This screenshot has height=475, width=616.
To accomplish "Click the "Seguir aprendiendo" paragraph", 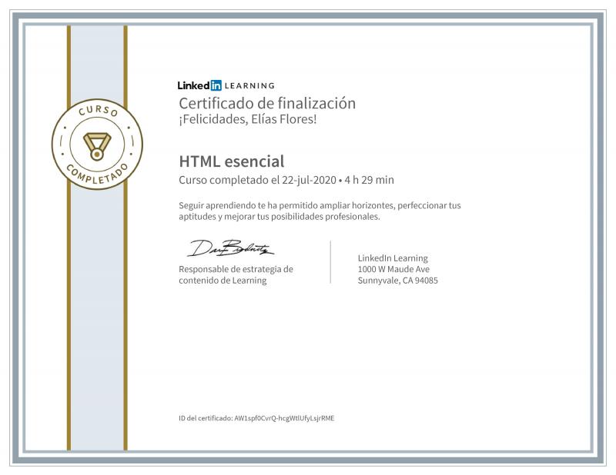I will coord(320,211).
